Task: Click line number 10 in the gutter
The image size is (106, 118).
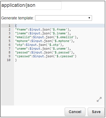Action: [8, 60]
